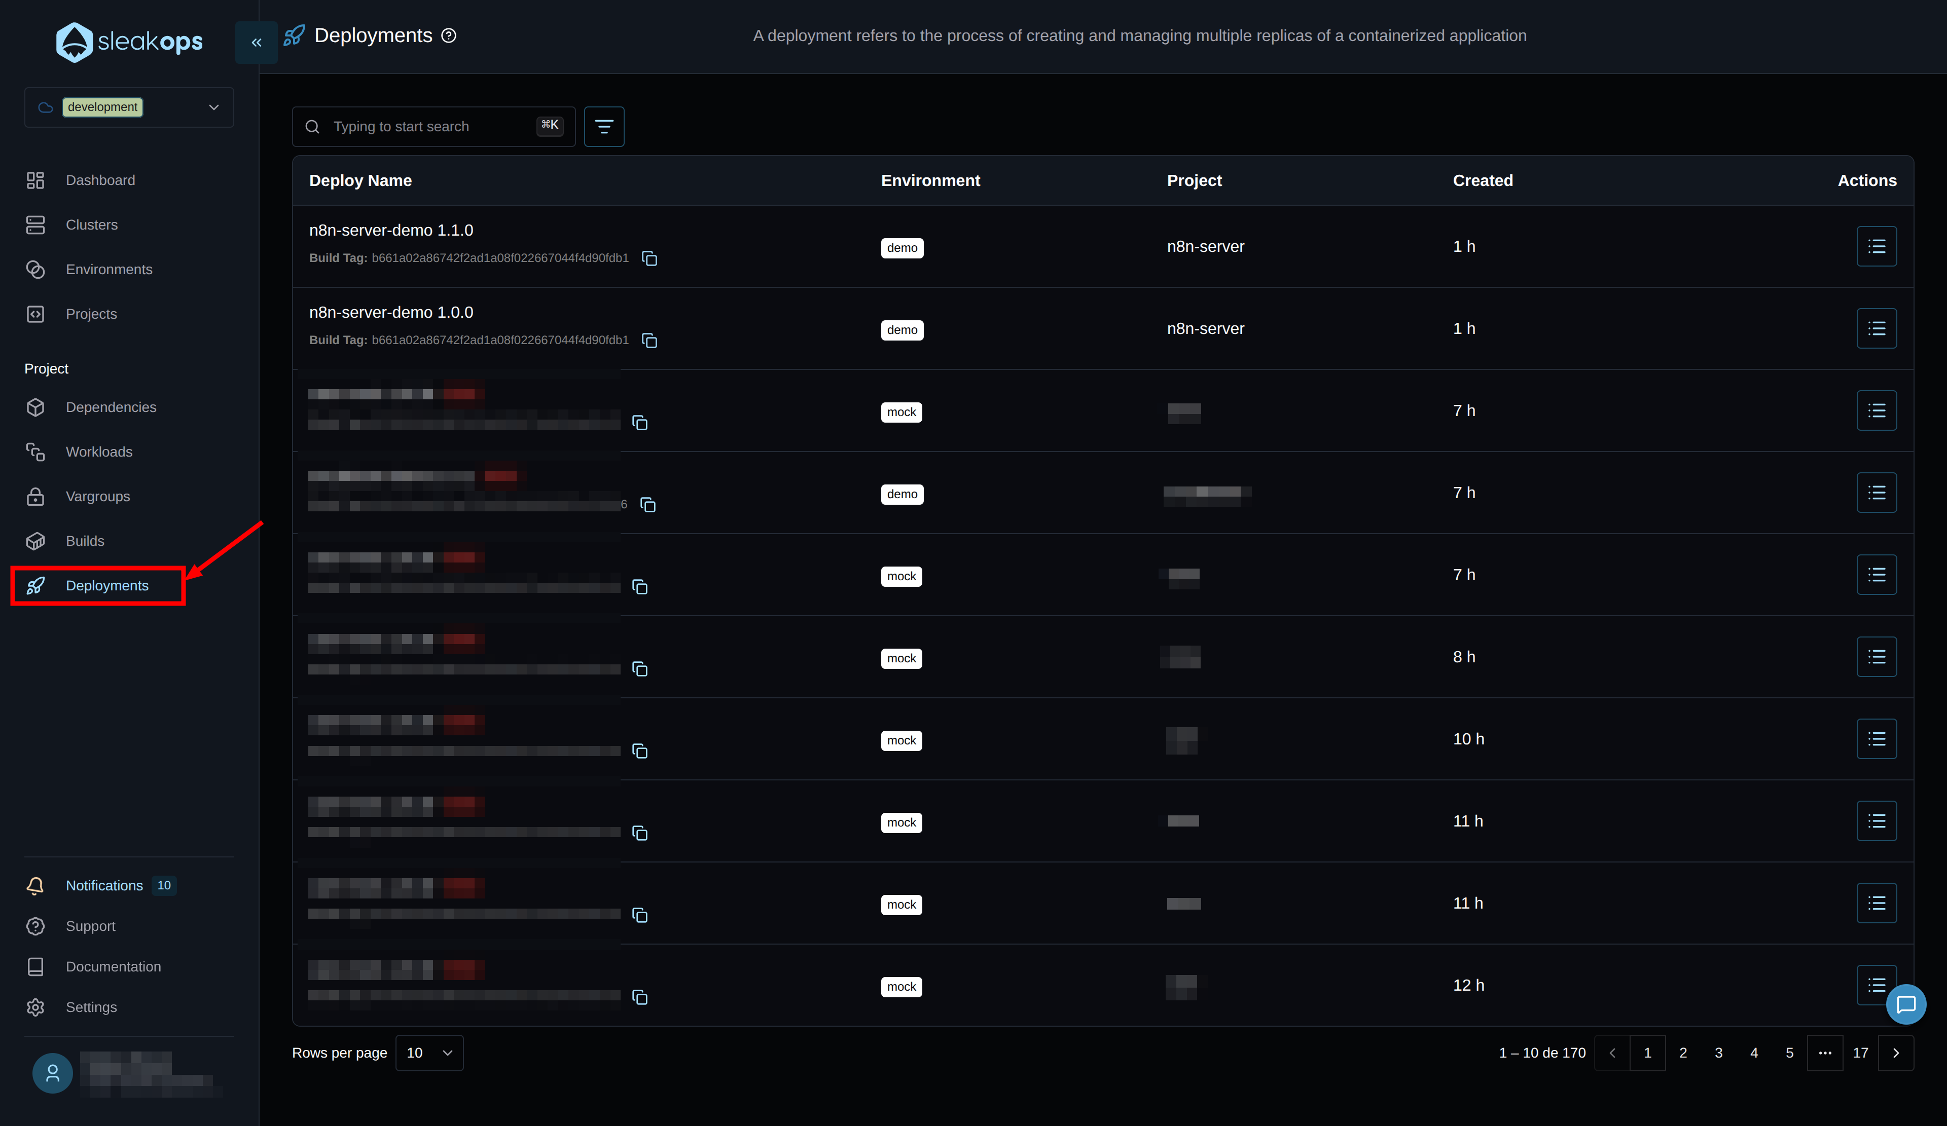This screenshot has width=1947, height=1126.
Task: Open actions menu for n8n-server-demo 1.1.0
Action: 1877,246
